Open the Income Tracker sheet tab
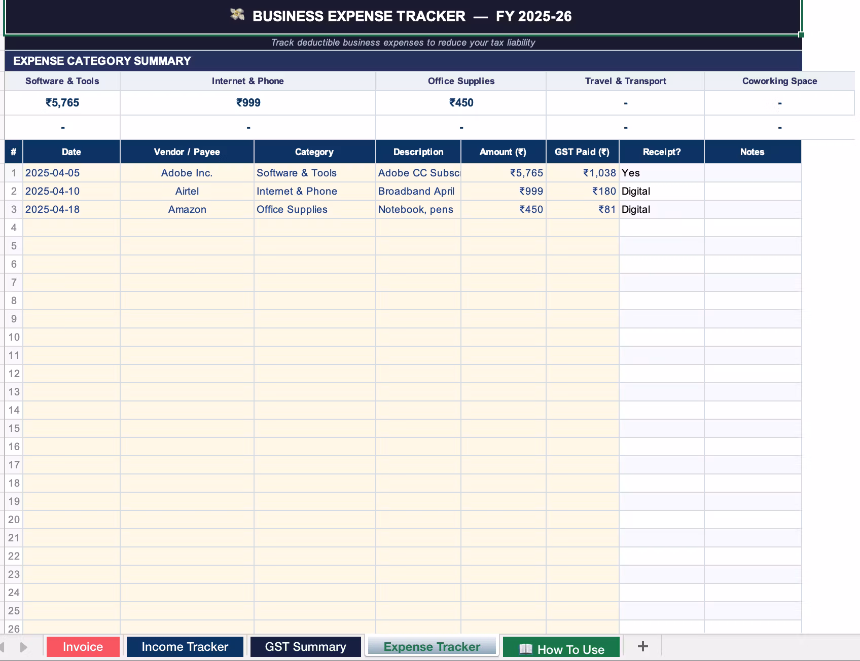 click(185, 647)
